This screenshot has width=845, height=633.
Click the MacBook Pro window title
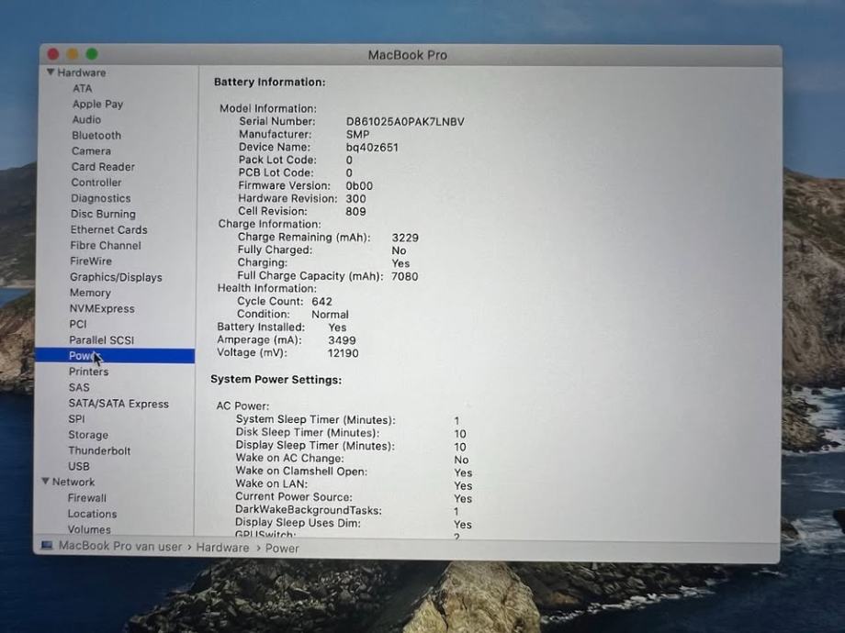coord(408,55)
